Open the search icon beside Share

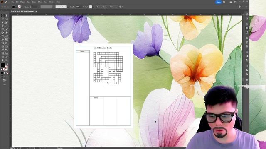coord(224,2)
